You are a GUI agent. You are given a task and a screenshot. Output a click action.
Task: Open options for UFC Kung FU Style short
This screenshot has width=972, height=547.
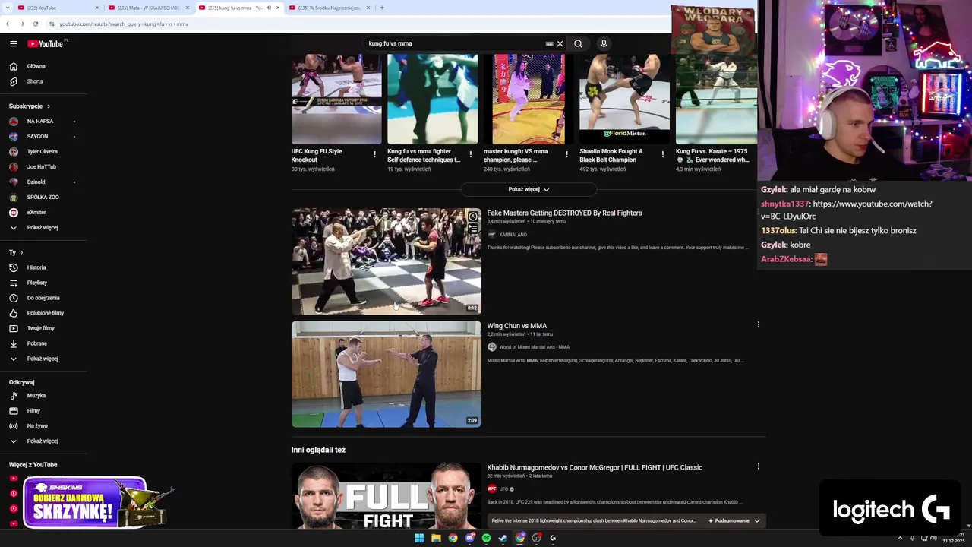[374, 154]
